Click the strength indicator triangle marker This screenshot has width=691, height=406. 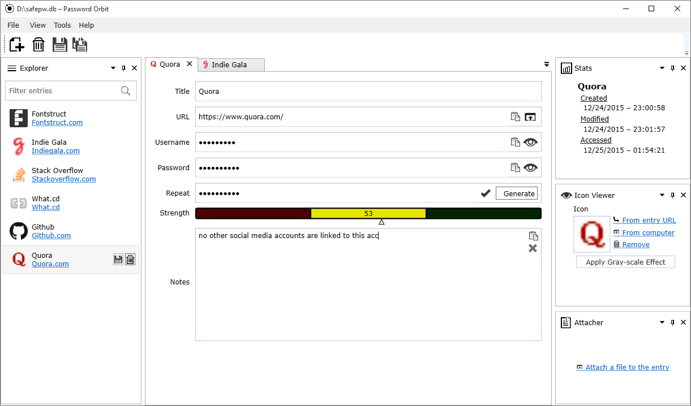pyautogui.click(x=382, y=222)
